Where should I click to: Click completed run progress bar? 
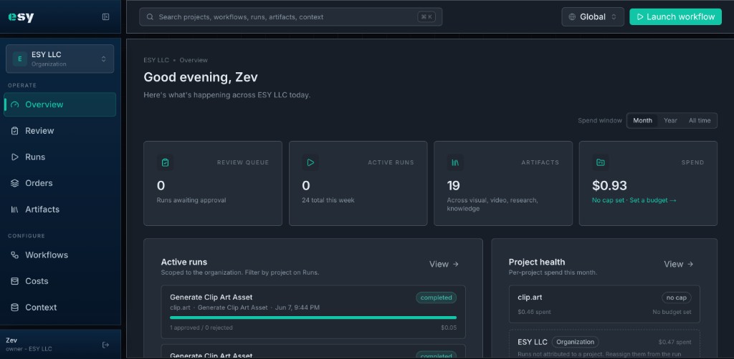(x=313, y=318)
